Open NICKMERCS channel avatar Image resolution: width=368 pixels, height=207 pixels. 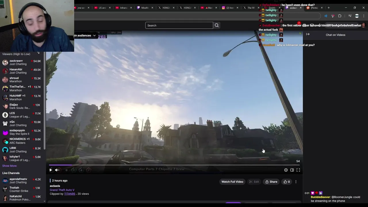coord(5,141)
